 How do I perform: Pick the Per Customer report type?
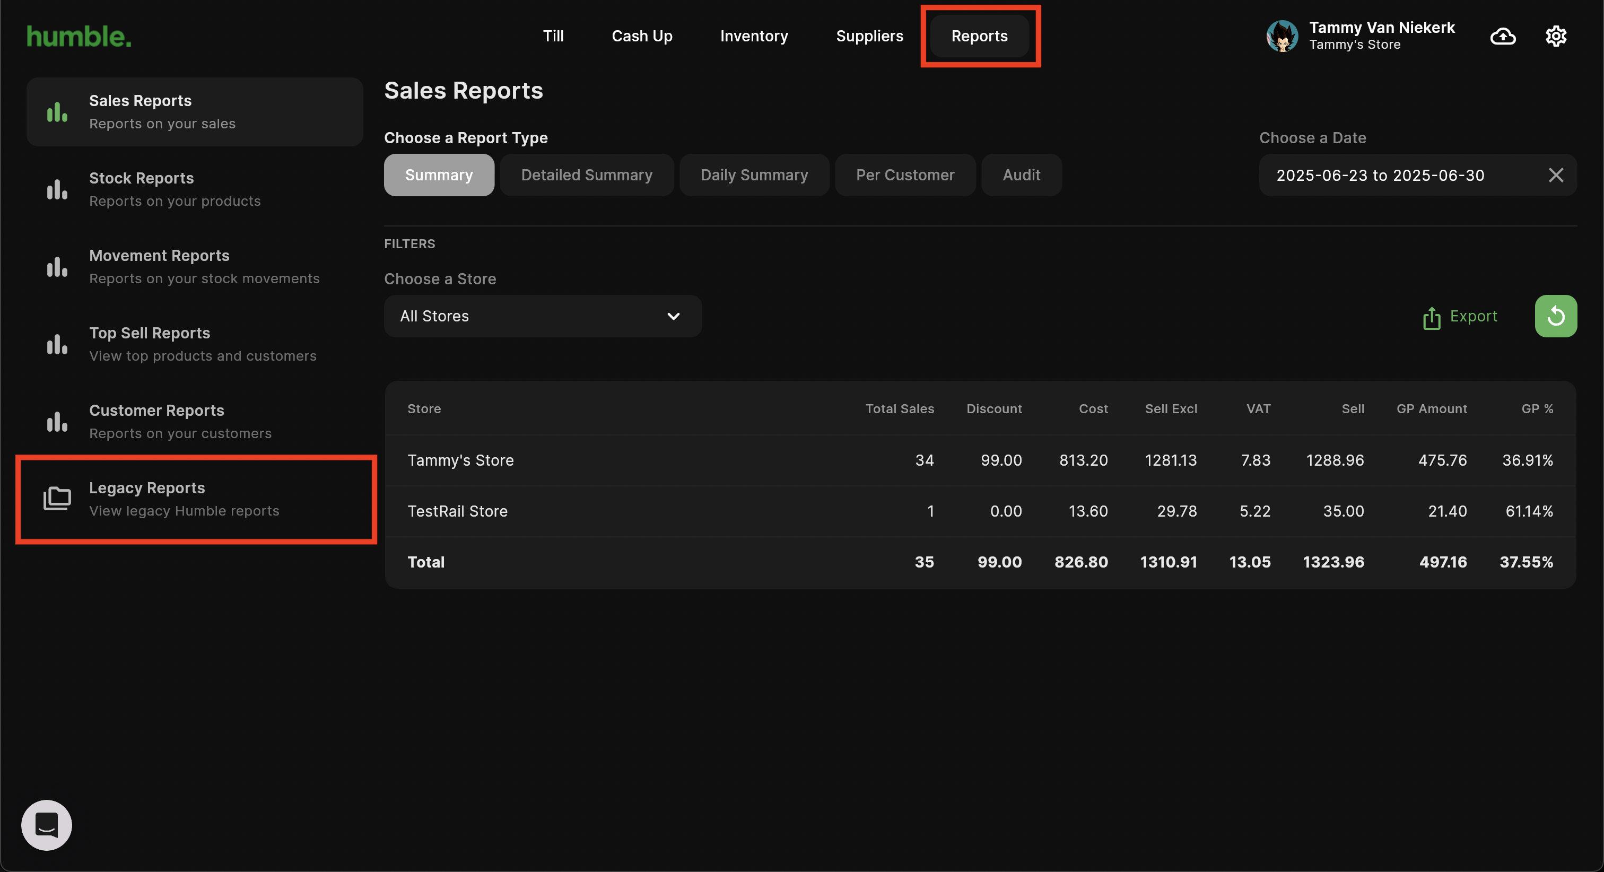pyautogui.click(x=905, y=175)
